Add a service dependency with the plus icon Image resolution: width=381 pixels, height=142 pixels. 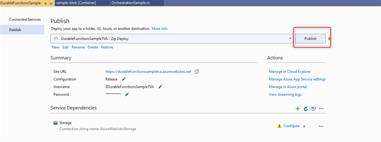coord(298,109)
